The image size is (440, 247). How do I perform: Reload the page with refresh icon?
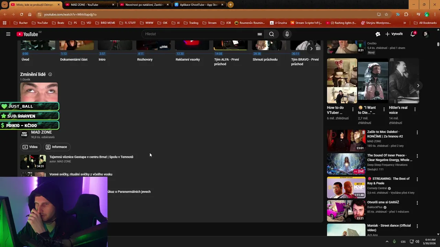pos(21,14)
